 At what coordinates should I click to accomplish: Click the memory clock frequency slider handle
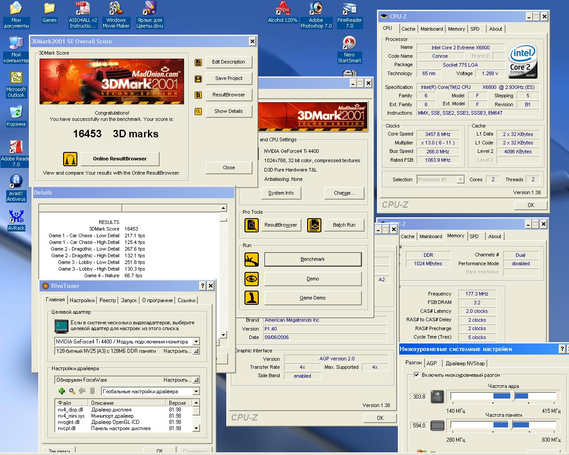click(512, 425)
